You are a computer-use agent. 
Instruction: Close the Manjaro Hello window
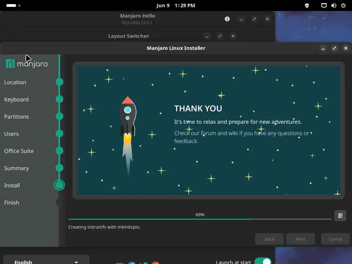click(x=267, y=19)
